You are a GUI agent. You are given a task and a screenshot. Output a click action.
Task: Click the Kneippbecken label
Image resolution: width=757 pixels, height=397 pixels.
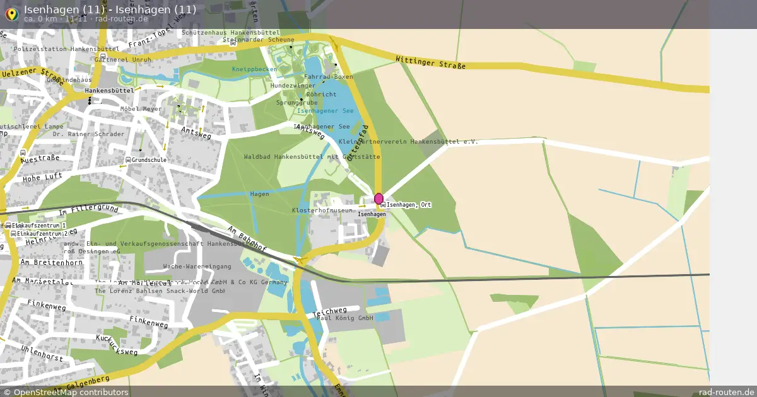[254, 69]
